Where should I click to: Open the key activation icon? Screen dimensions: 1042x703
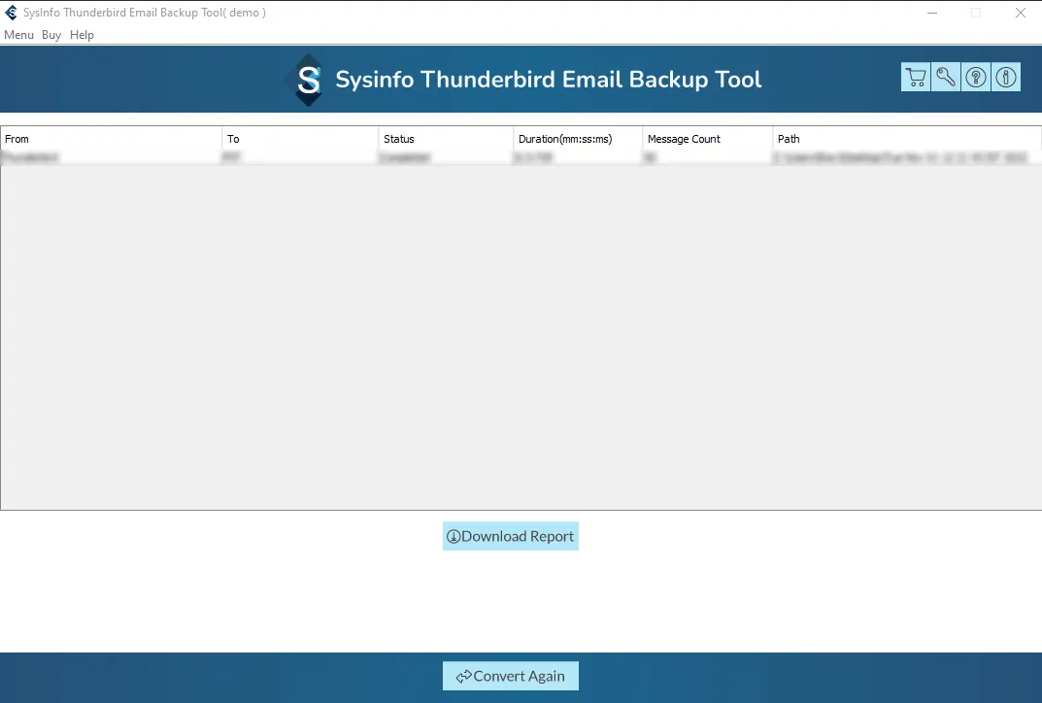tap(946, 77)
